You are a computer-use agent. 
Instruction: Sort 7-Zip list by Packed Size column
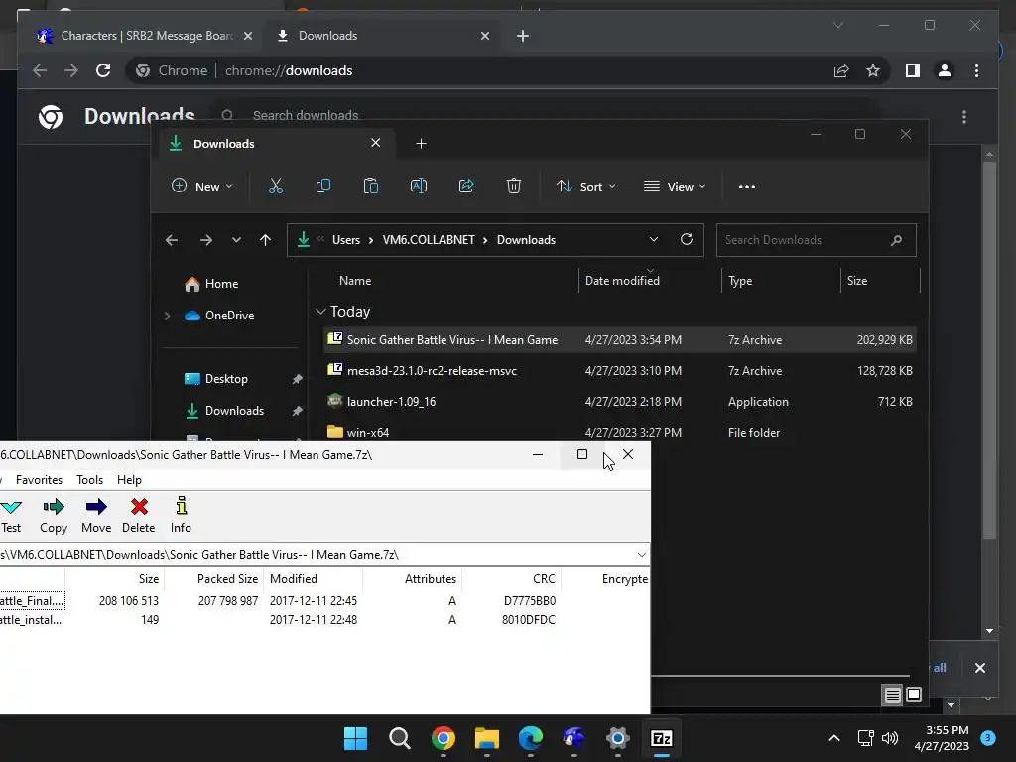coord(227,579)
